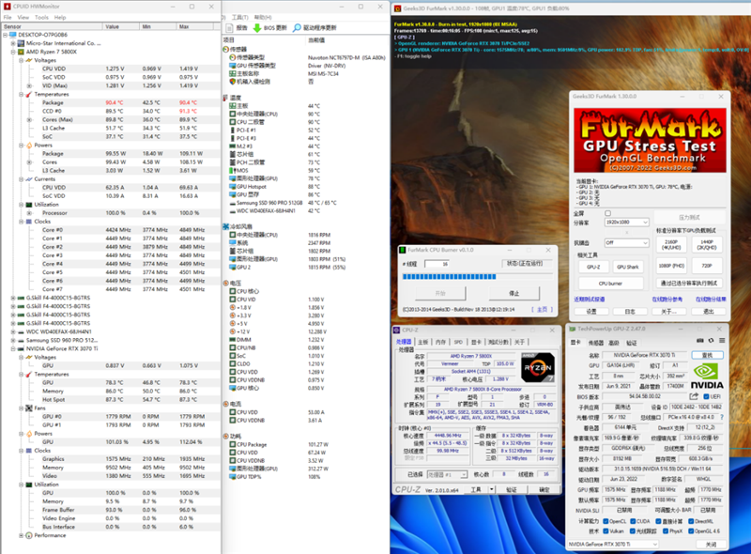The image size is (751, 554).
Task: Toggle the Vulkan checkbox
Action: 605,531
